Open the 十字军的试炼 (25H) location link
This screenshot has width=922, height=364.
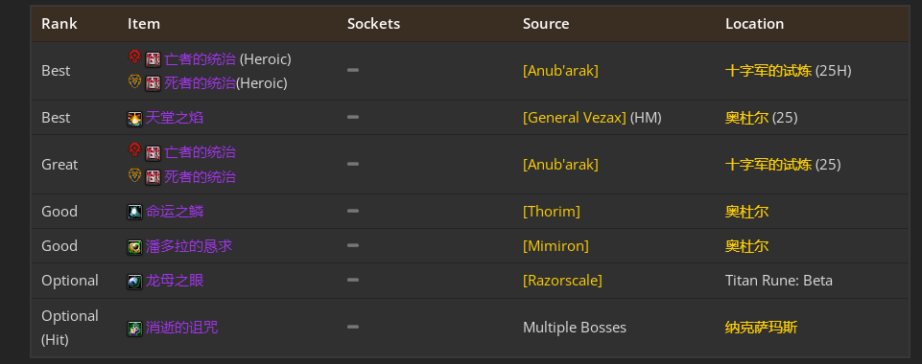(x=768, y=71)
